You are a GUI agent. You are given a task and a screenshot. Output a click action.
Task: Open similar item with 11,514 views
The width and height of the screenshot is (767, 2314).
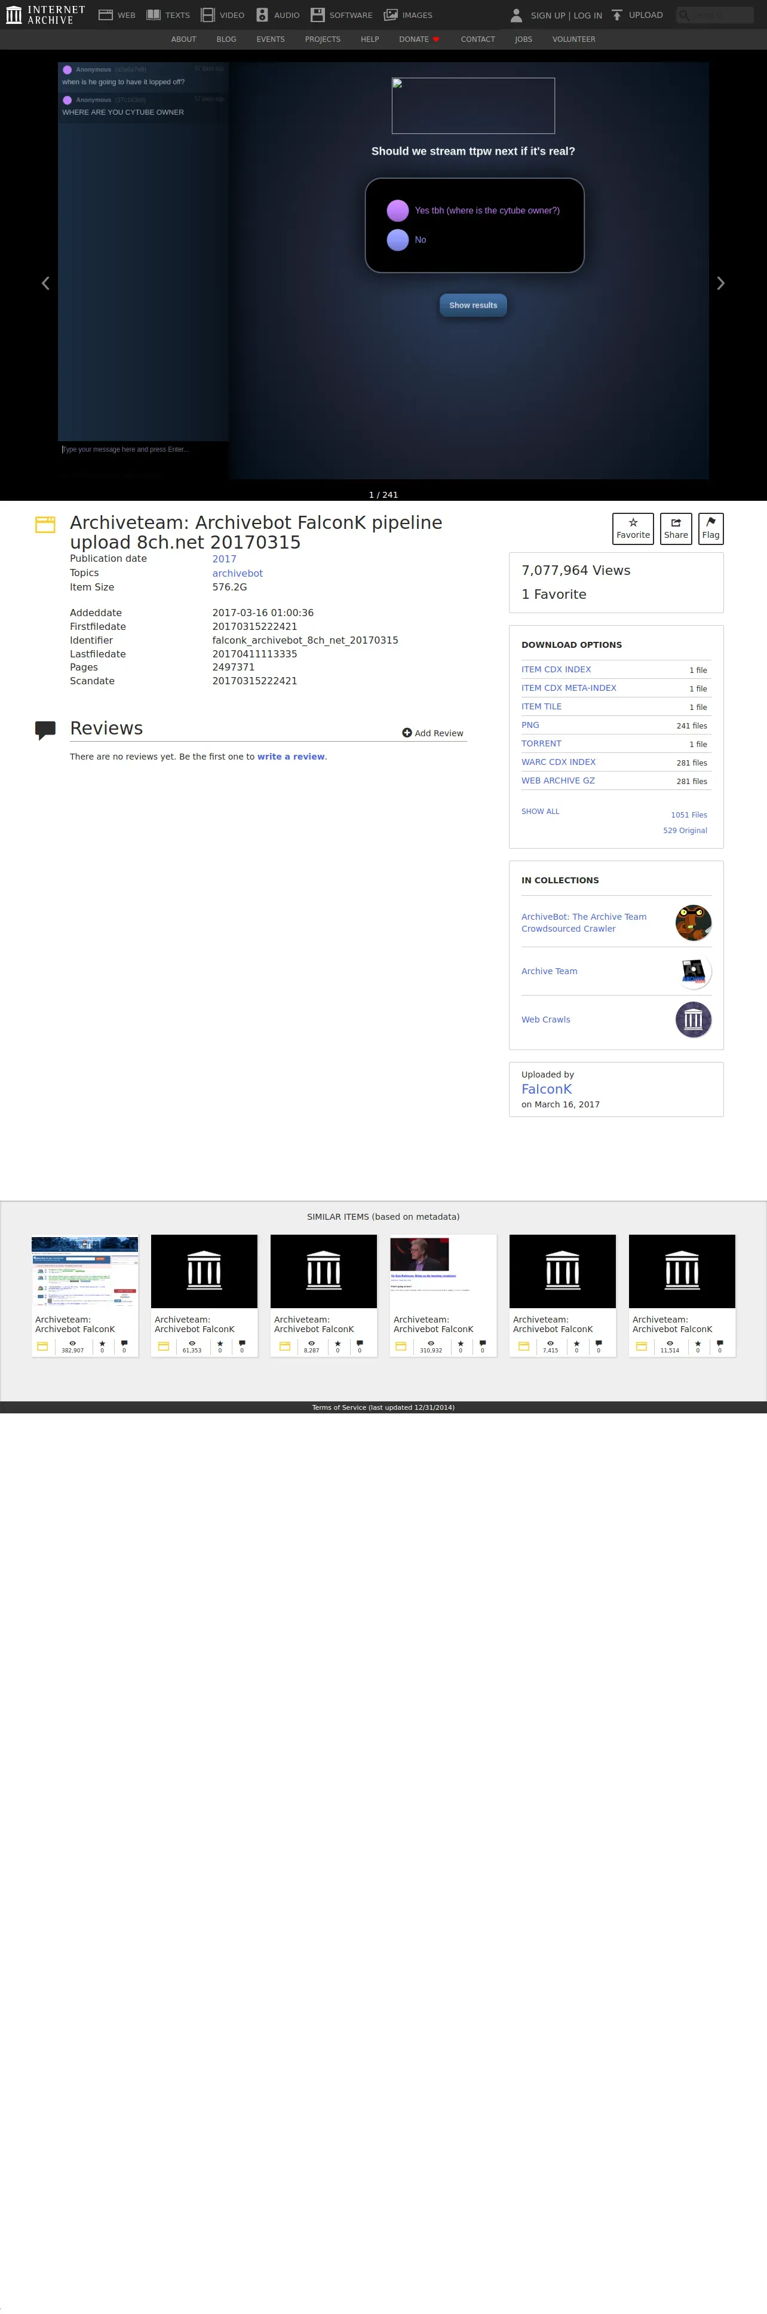tap(683, 1295)
